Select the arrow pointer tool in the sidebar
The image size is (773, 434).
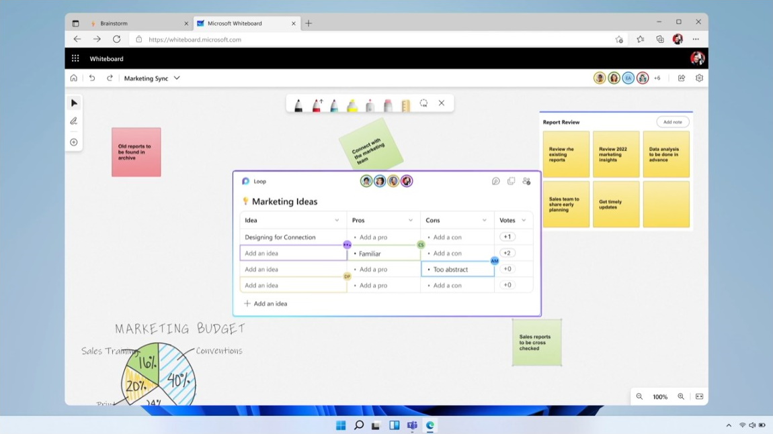pyautogui.click(x=74, y=103)
